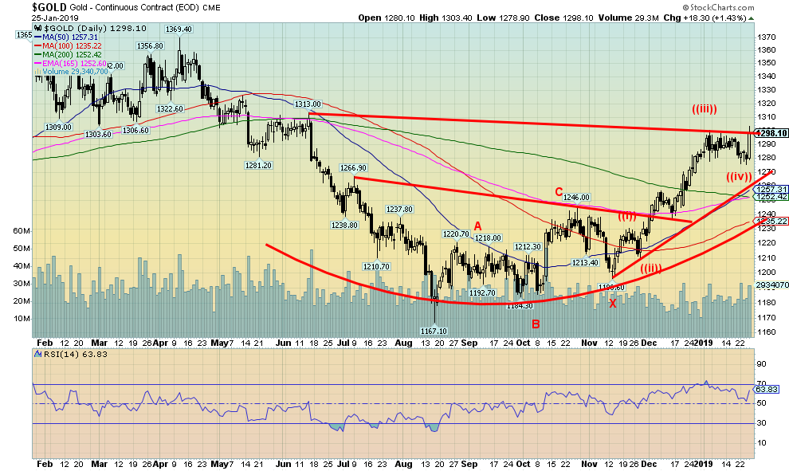
Task: Click the red X marker
Action: pos(612,303)
